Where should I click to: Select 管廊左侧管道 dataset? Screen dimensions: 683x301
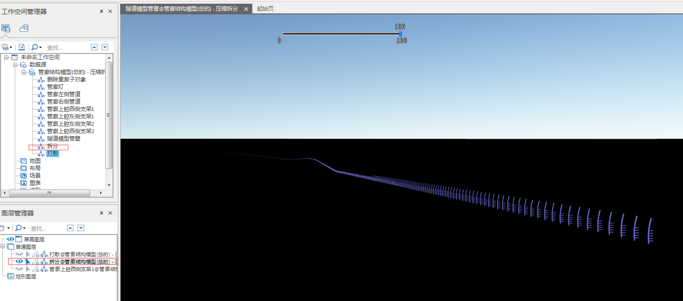63,94
